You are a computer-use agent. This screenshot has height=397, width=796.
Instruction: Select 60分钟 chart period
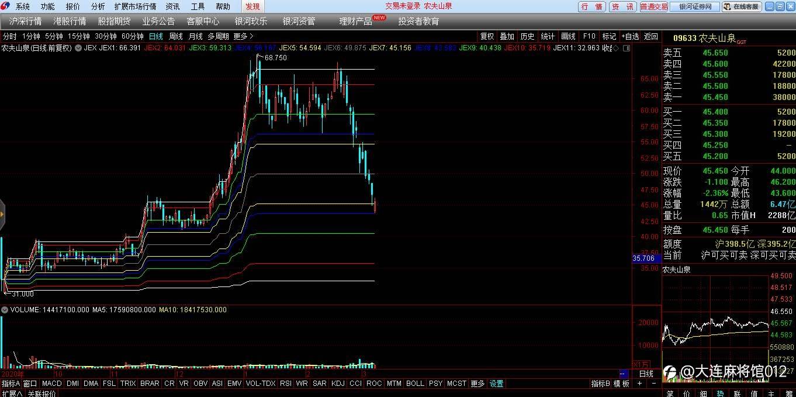point(133,36)
